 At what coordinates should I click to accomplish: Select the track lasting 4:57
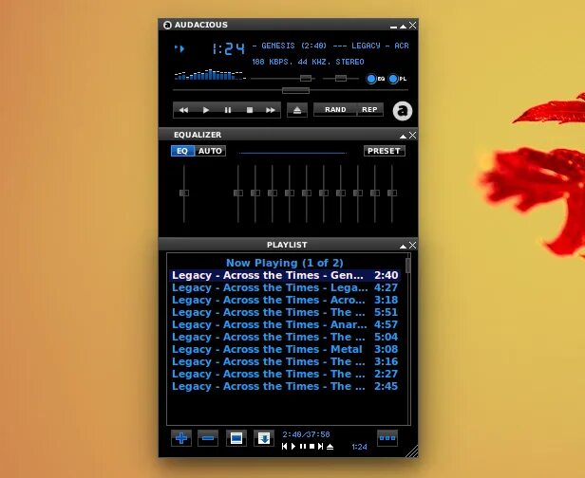tap(285, 324)
